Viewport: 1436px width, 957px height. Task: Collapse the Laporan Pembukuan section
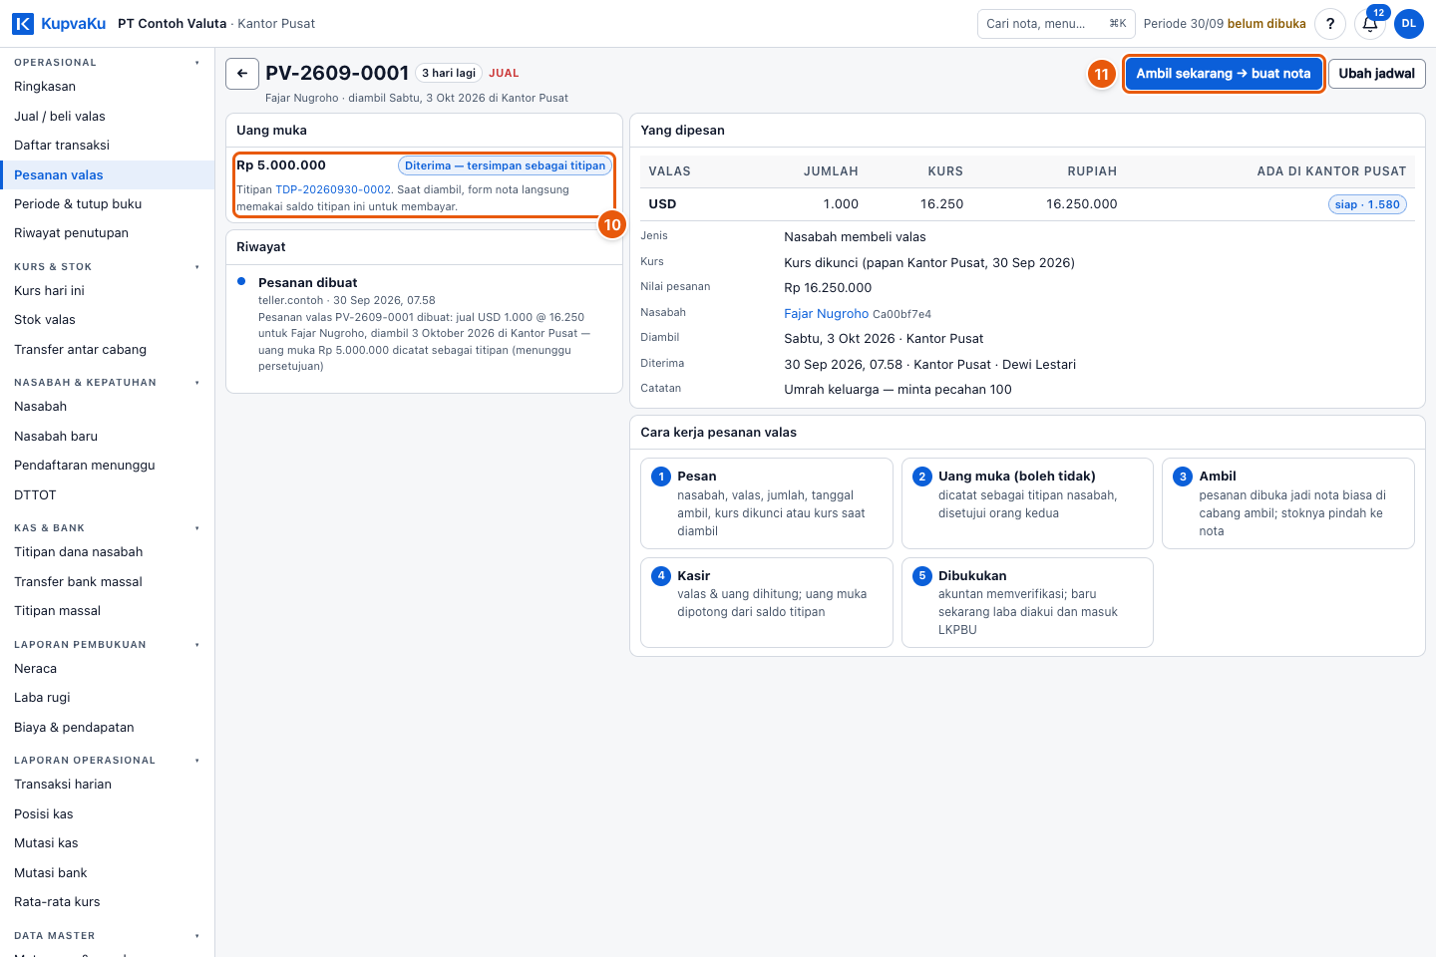click(197, 645)
